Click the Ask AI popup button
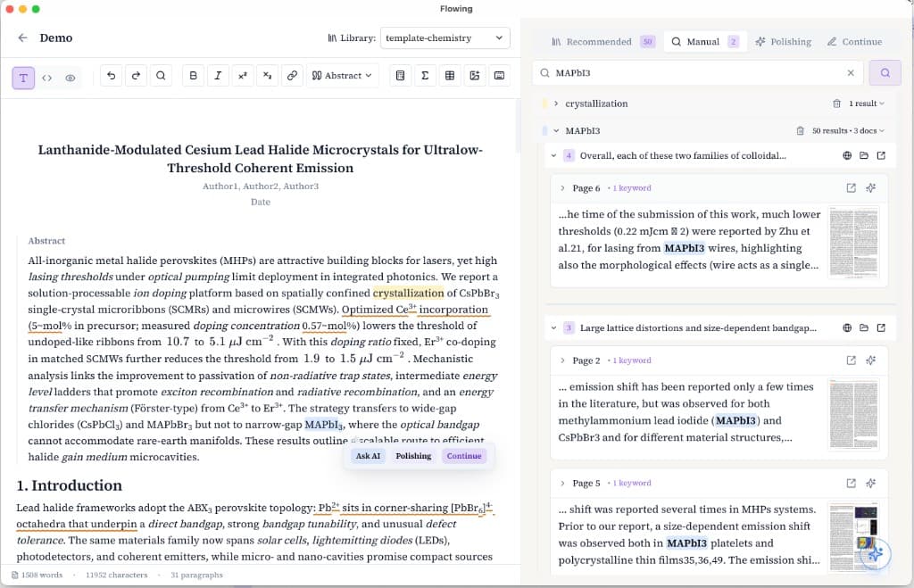Screen dimensions: 914x588 click(x=368, y=456)
